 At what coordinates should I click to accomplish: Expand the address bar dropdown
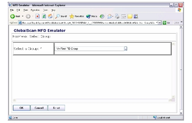tap(159, 23)
